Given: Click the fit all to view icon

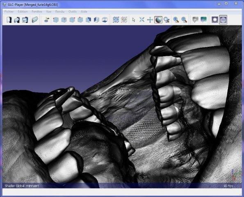Looking at the screenshot, I should (116, 20).
